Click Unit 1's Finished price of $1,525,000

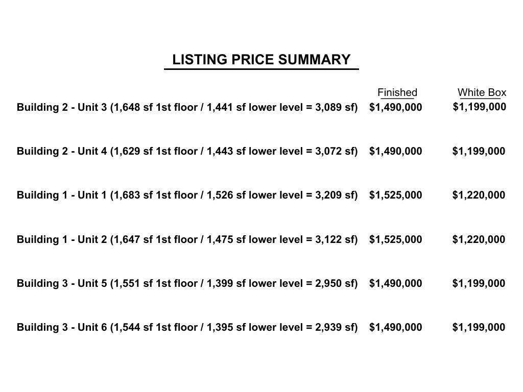point(395,195)
